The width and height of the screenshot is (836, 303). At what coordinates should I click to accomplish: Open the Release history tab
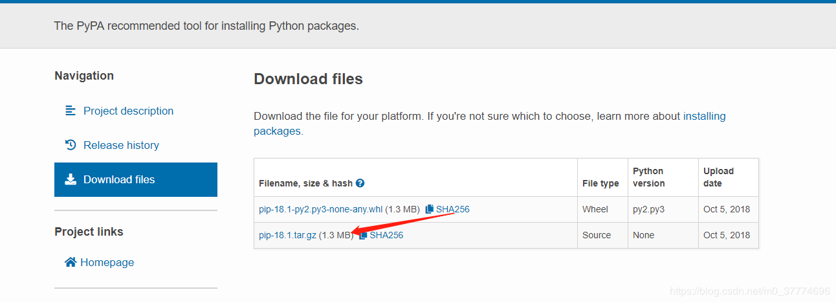[x=121, y=145]
